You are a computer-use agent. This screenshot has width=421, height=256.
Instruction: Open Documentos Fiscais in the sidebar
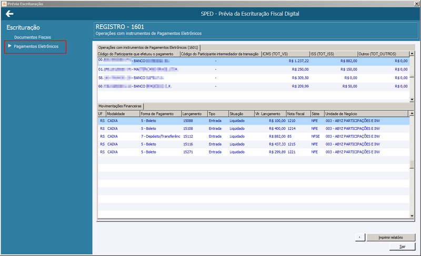(x=33, y=37)
